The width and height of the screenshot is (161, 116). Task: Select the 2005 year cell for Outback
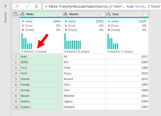127,107
